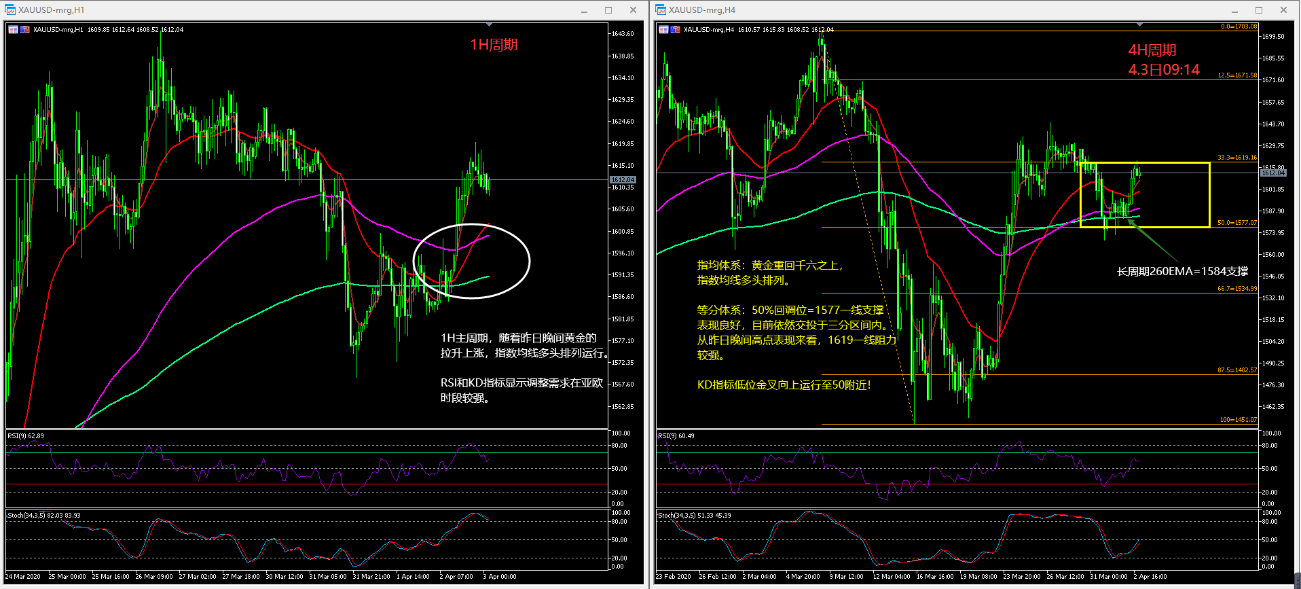Click the Fibonacci '87.5=1482.57' level label
The height and width of the screenshot is (589, 1301).
[x=1237, y=370]
